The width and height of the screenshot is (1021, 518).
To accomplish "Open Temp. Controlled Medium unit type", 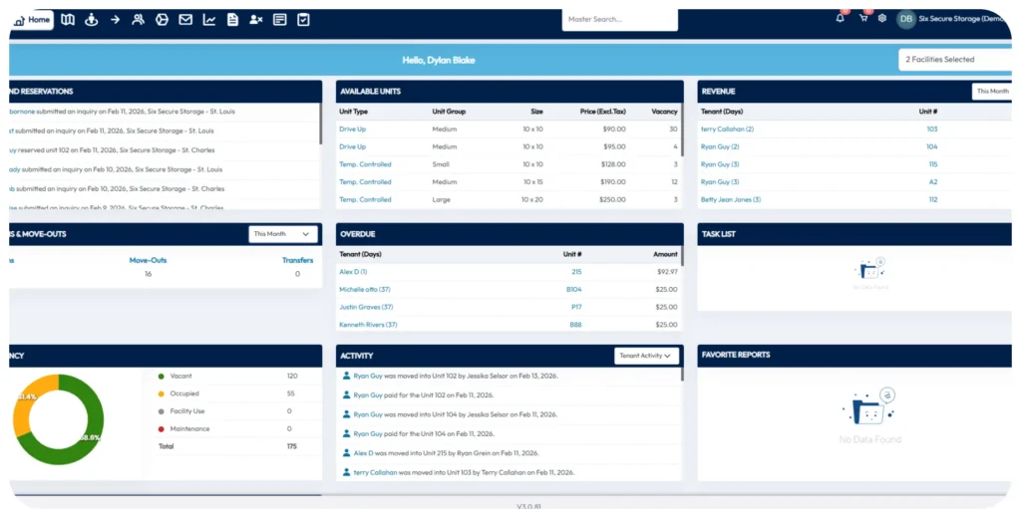I will [x=365, y=181].
